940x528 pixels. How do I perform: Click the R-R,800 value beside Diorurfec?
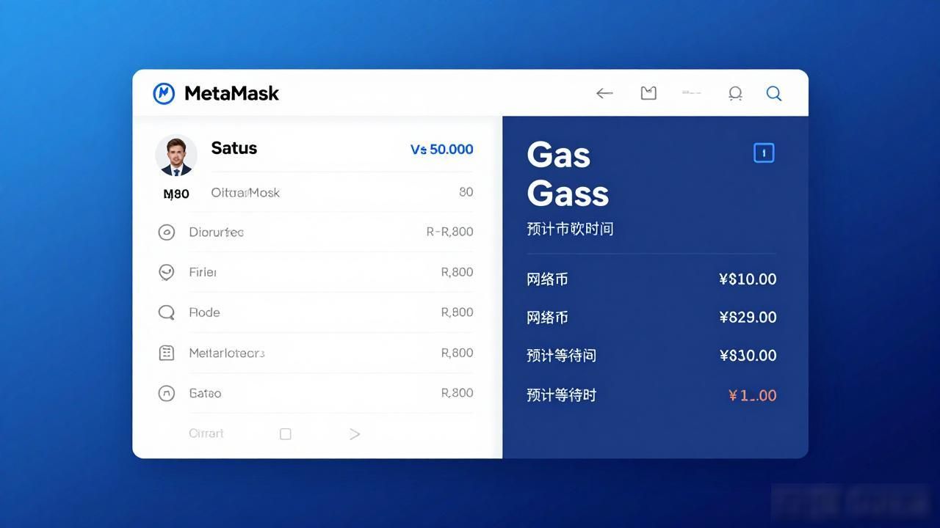coord(450,232)
